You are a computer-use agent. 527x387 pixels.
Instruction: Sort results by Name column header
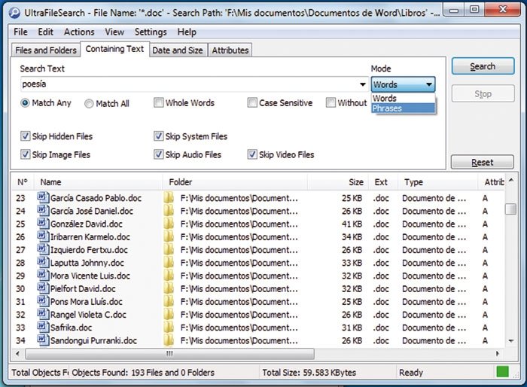click(x=98, y=182)
